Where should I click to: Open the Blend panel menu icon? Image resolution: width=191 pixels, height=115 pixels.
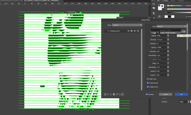click(149, 18)
